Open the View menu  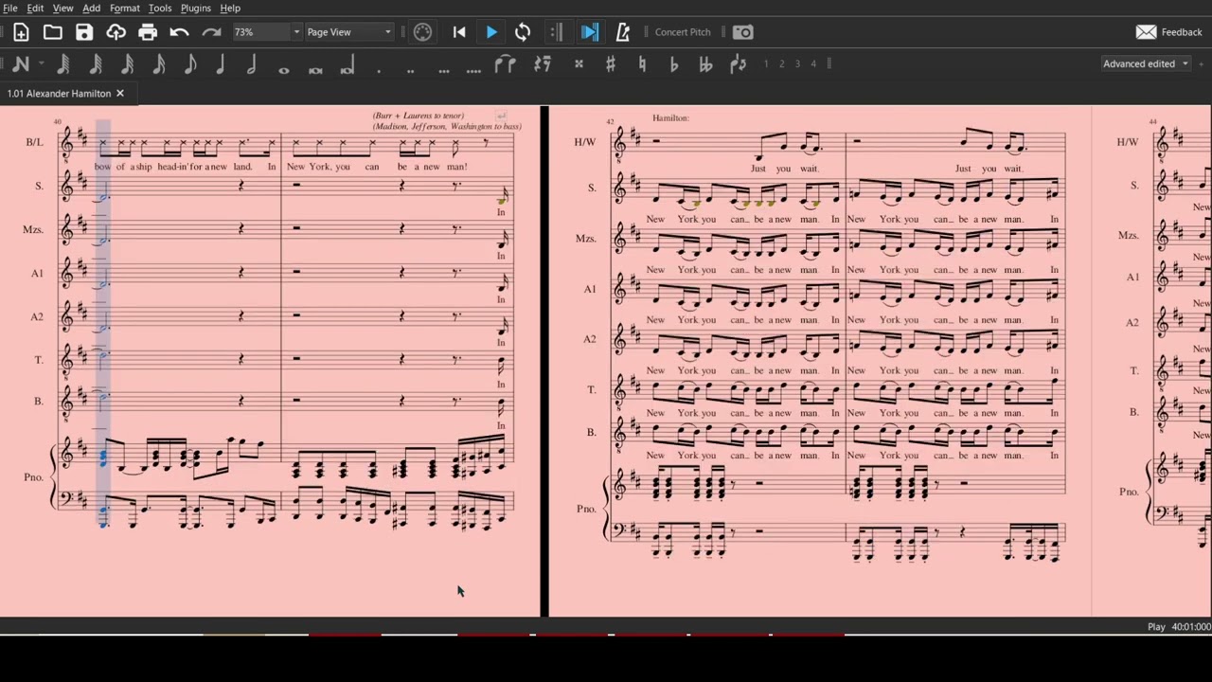[62, 9]
